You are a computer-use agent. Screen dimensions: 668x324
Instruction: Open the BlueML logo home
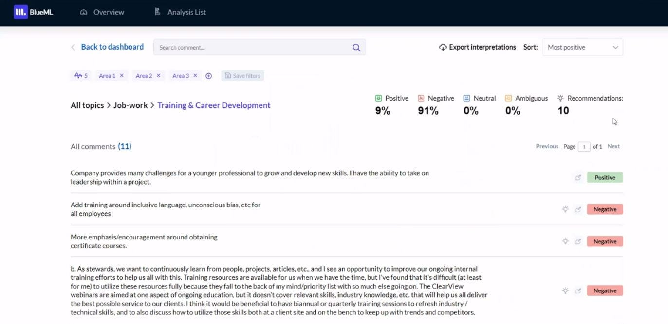click(34, 12)
